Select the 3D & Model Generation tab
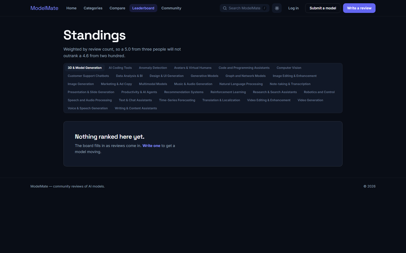 click(x=85, y=68)
